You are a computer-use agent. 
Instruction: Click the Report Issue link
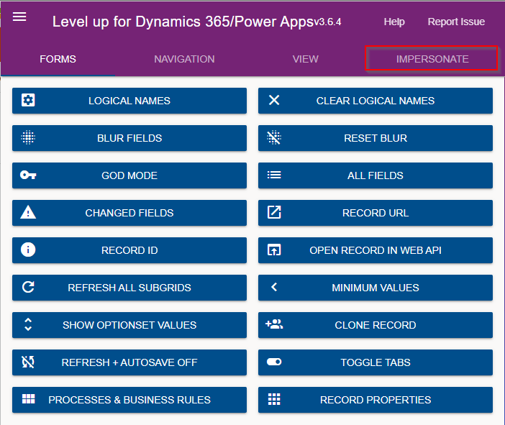(456, 22)
